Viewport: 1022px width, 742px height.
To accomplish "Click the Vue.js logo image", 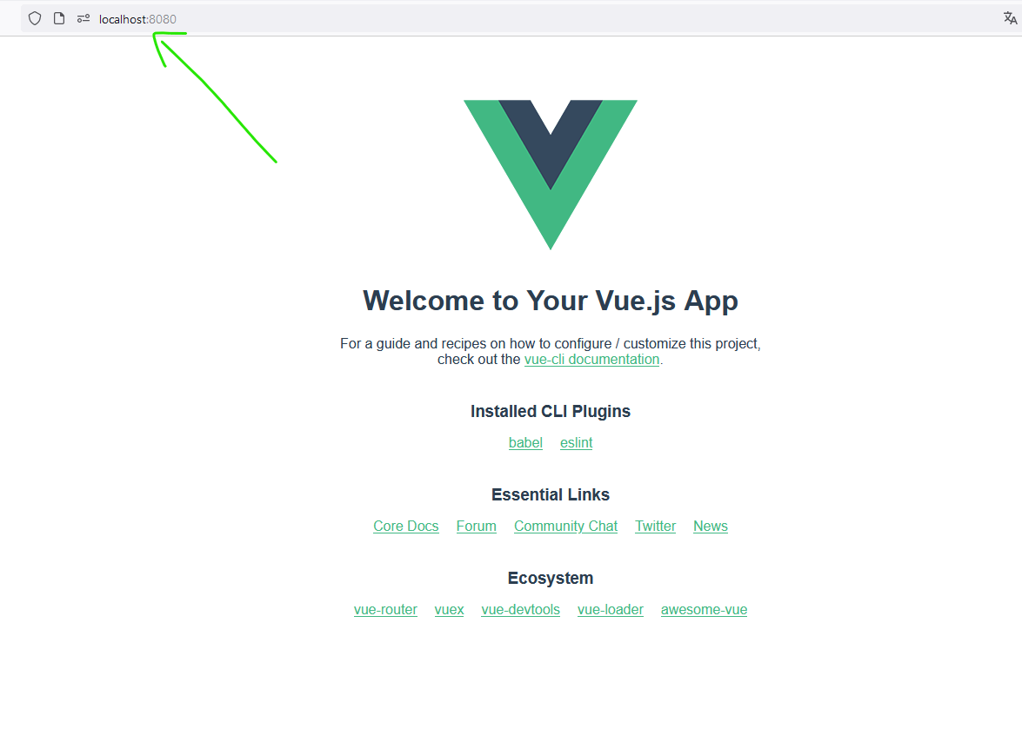I will (550, 175).
